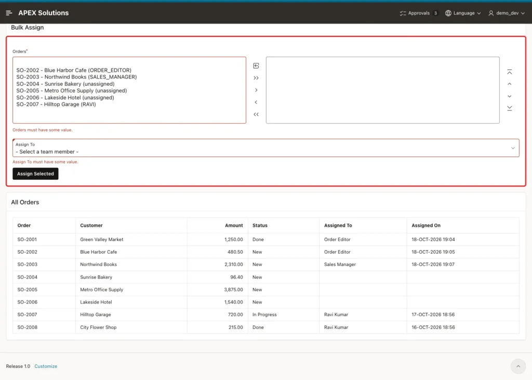Click 17-OCT-2026 18:56 date cell
This screenshot has height=380, width=532.
pos(433,315)
